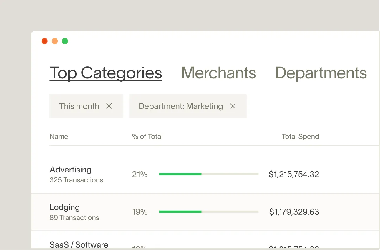Screen dimensions: 380x250
Task: Sort by the Total Spend column
Action: (300, 137)
